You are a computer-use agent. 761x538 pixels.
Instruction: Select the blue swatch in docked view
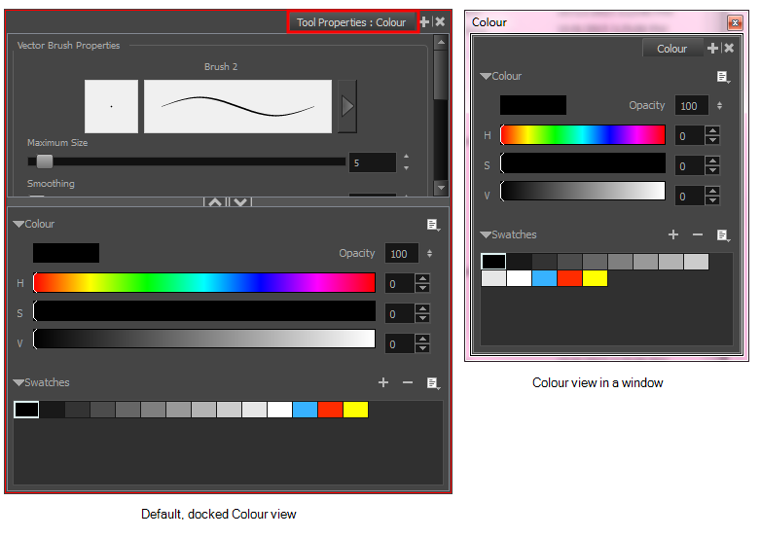tap(305, 410)
